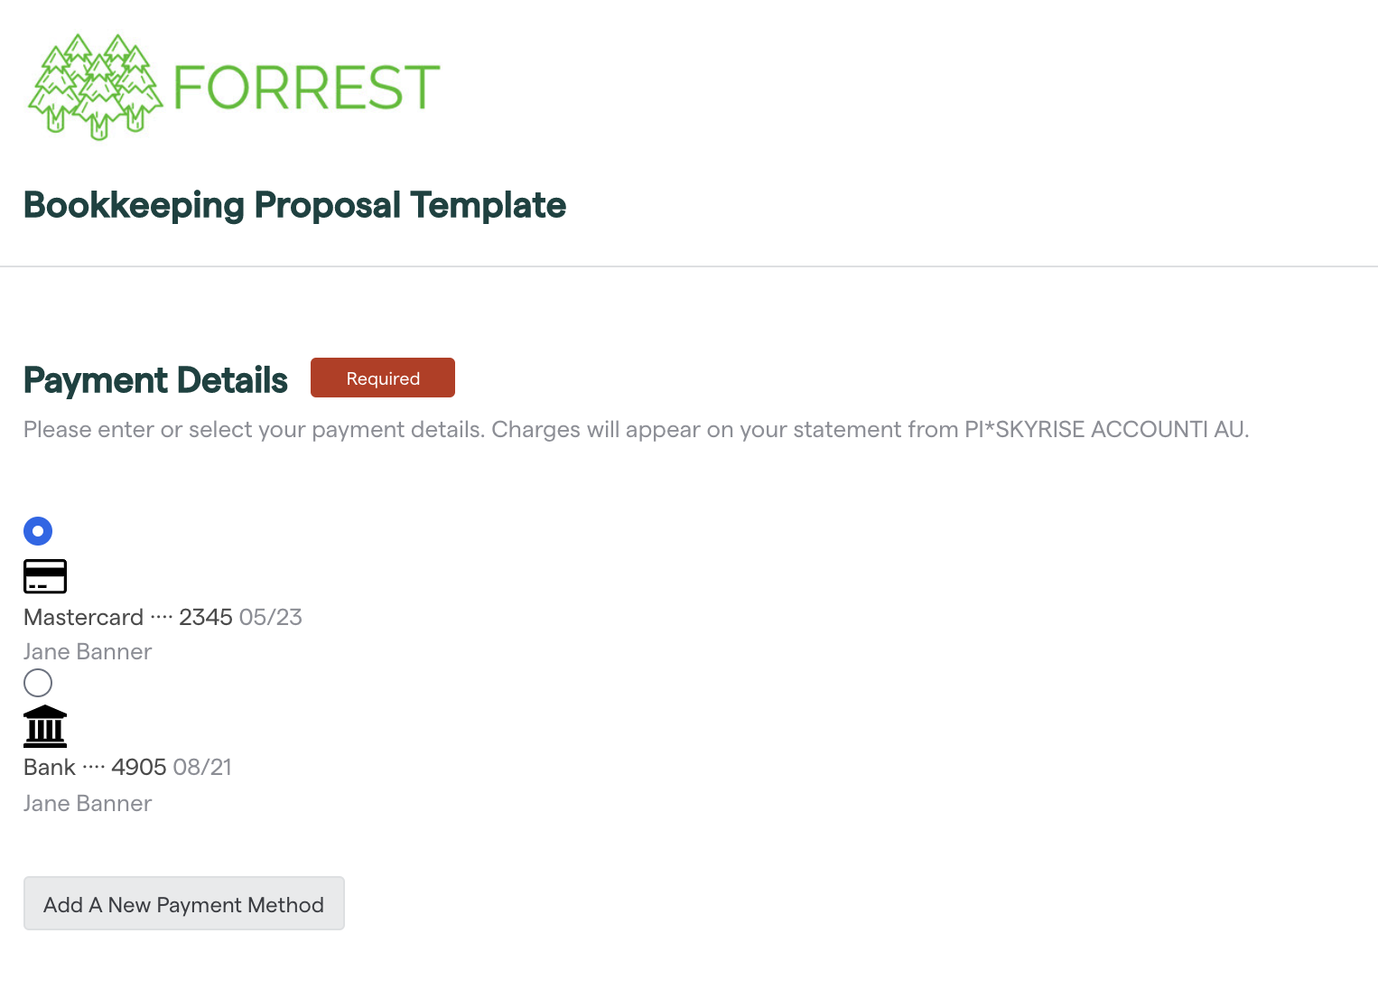Click the Payment Details heading
Viewport: 1378px width, 1008px height.
pos(155,380)
